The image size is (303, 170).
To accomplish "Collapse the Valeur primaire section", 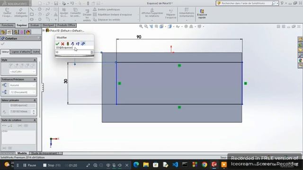I will click(x=35, y=100).
